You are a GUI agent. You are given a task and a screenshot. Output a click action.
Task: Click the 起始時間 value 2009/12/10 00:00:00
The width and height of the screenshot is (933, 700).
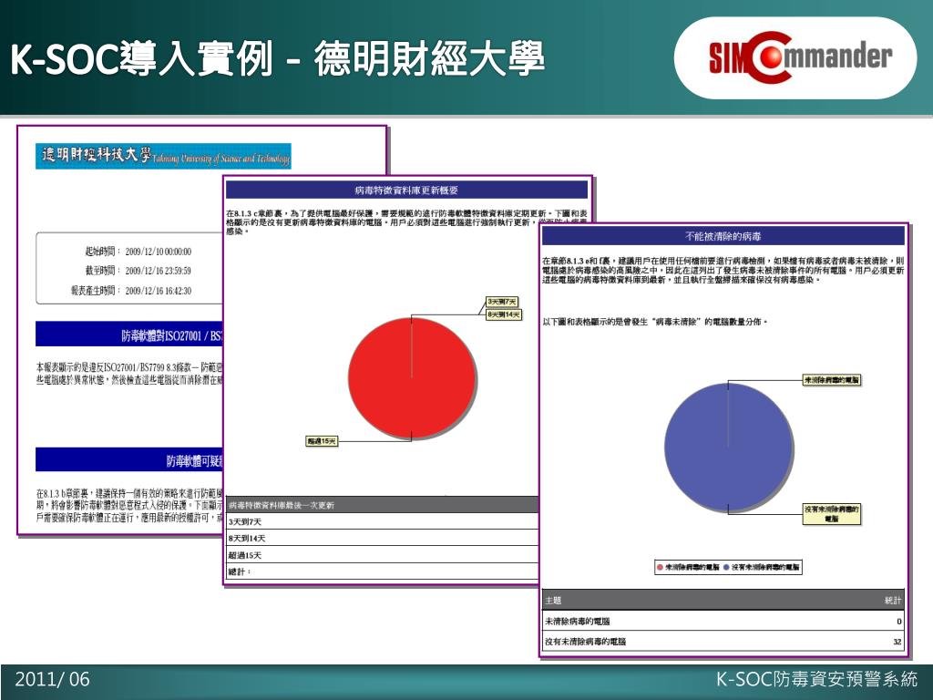coord(159,252)
